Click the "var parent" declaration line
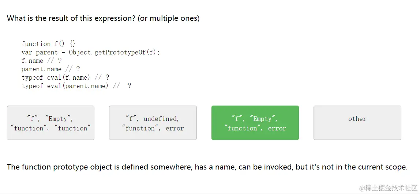The width and height of the screenshot is (420, 194). [x=90, y=52]
